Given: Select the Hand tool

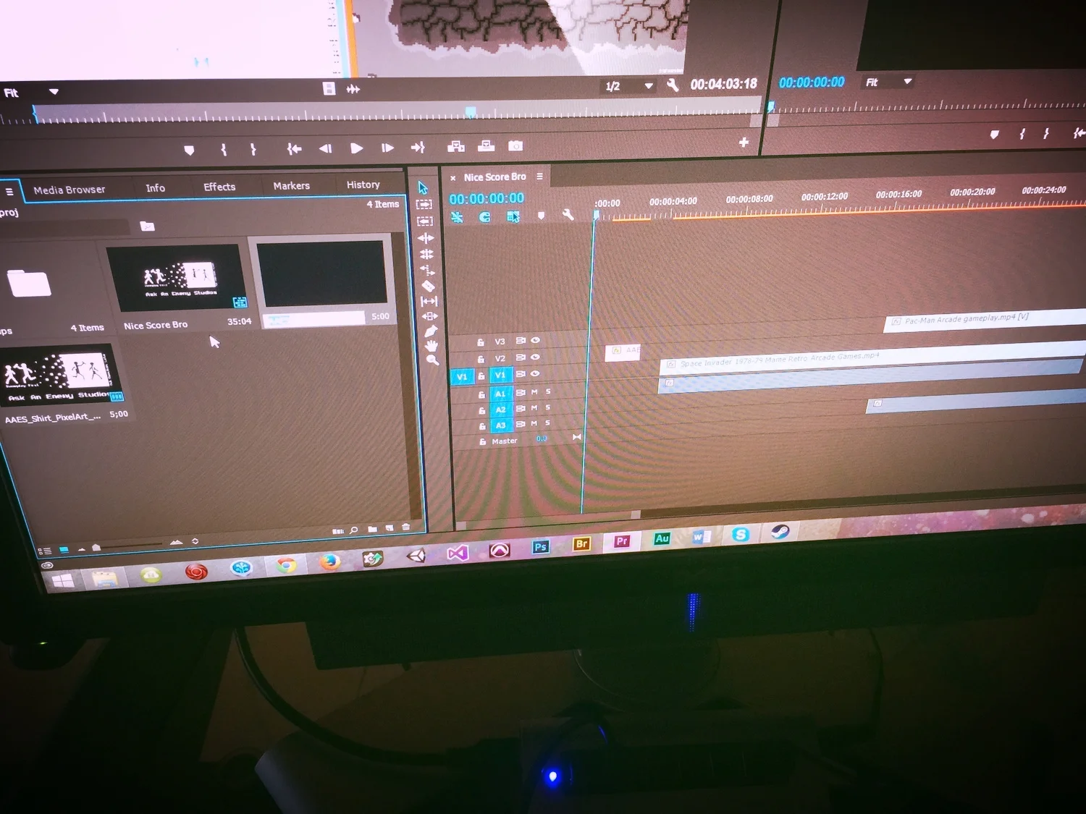Looking at the screenshot, I should coord(432,346).
